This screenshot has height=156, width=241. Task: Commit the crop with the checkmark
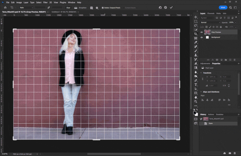pyautogui.click(x=171, y=8)
